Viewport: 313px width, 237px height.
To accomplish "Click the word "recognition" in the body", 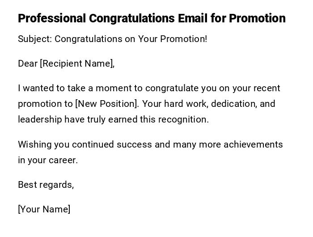I will click(x=184, y=119).
